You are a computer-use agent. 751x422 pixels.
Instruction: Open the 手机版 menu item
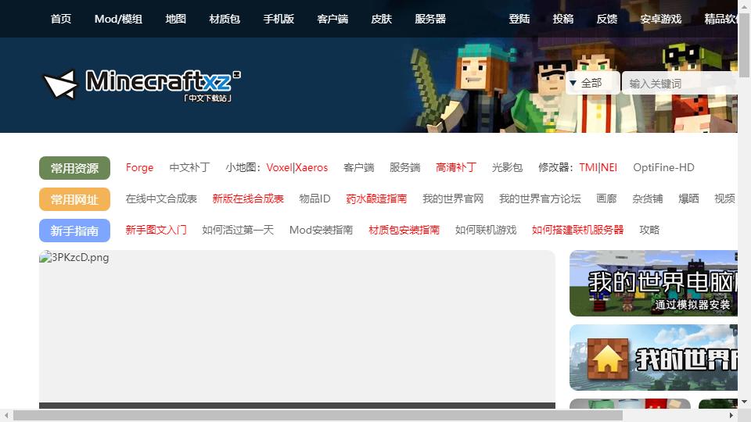pyautogui.click(x=278, y=19)
